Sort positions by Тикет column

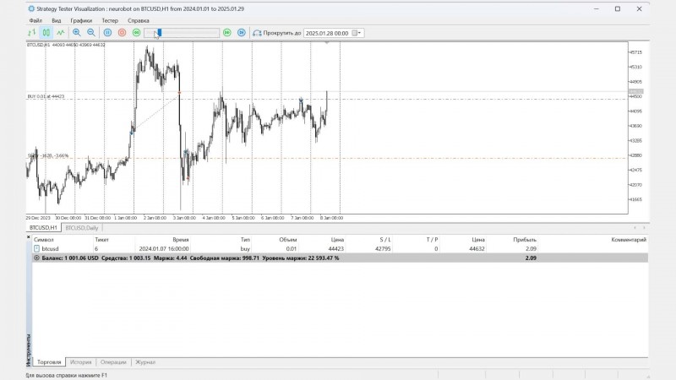click(101, 240)
